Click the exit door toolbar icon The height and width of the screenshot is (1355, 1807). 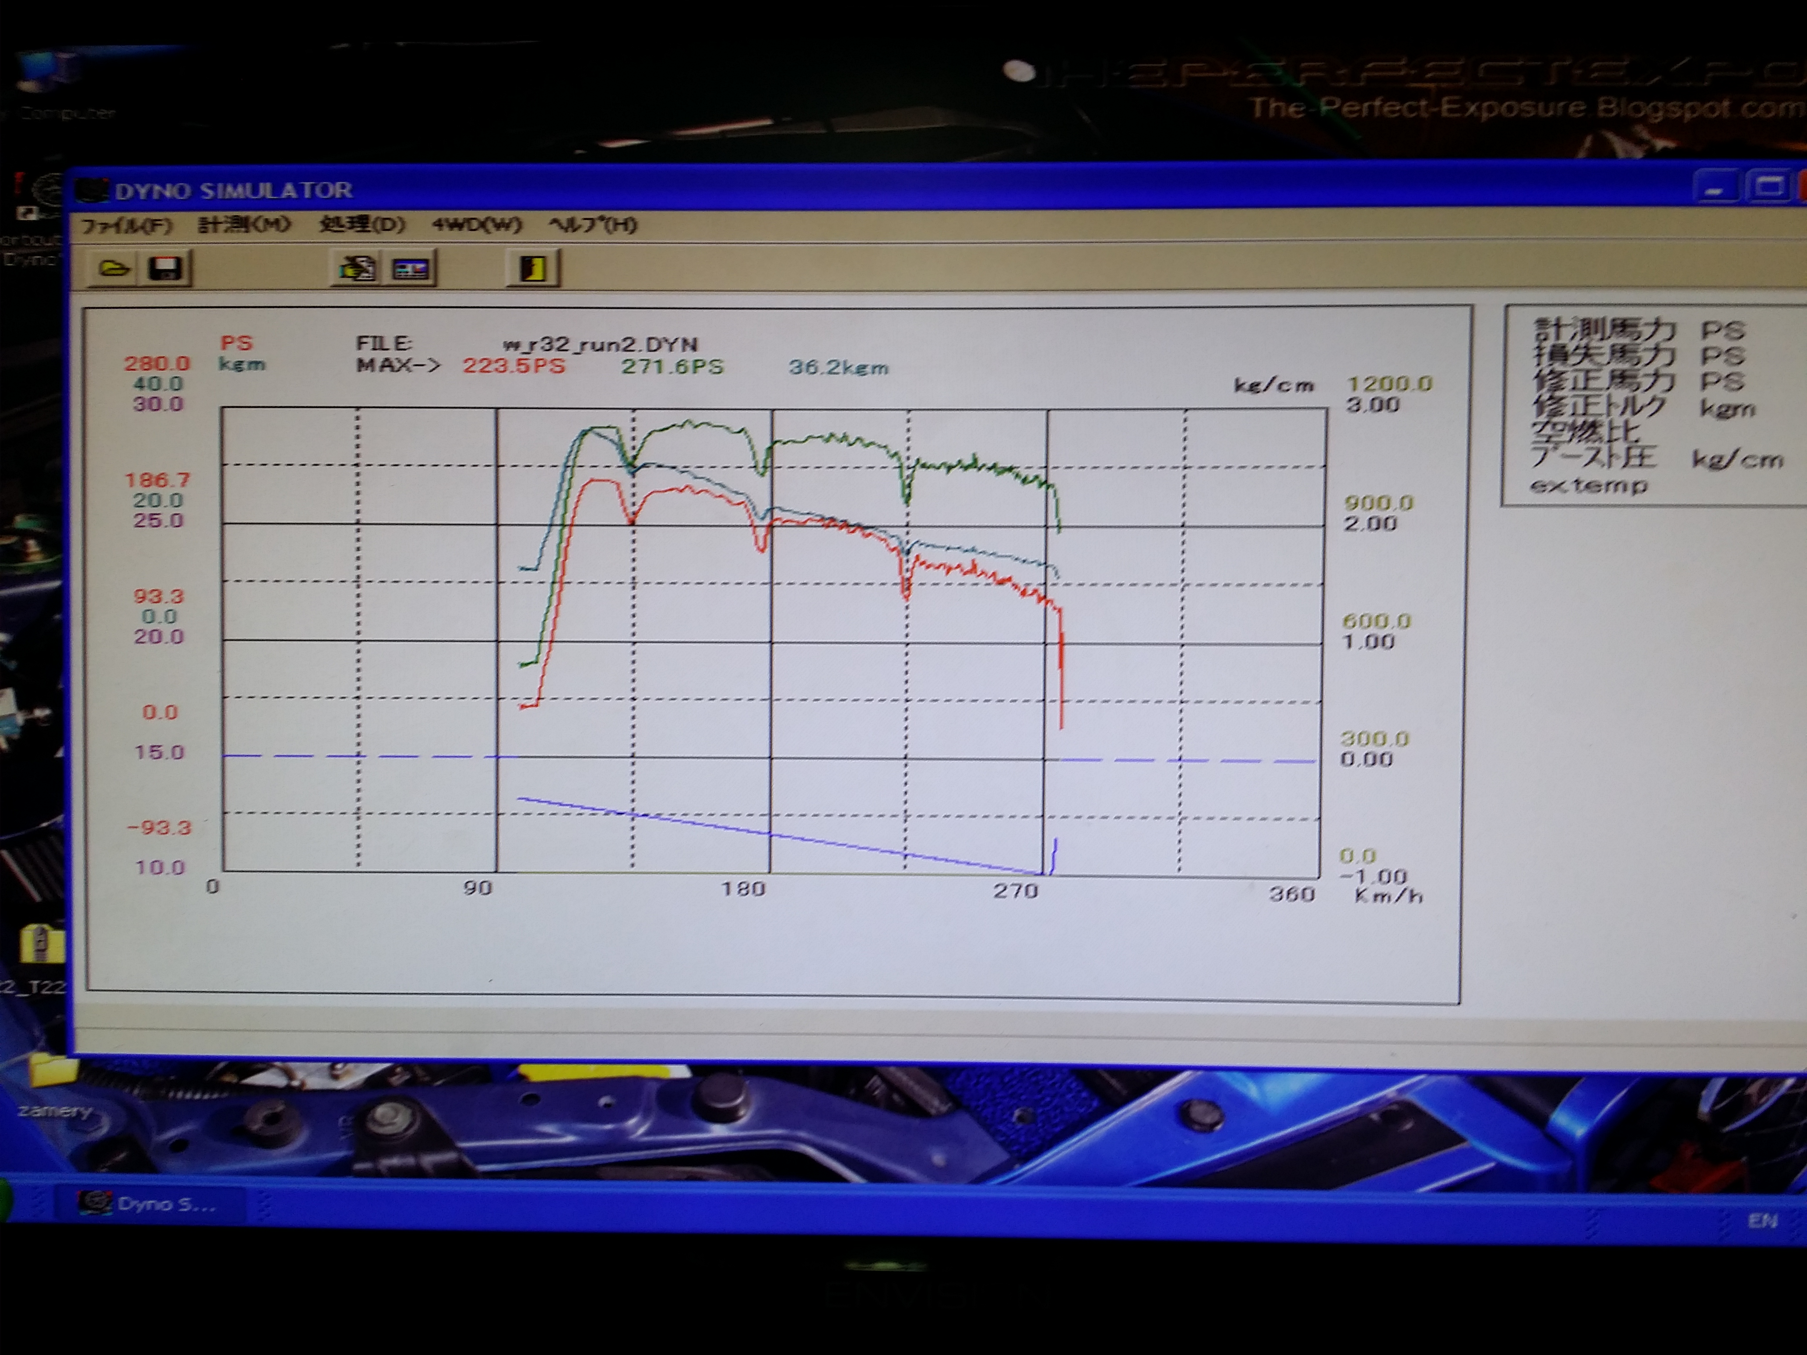point(534,268)
